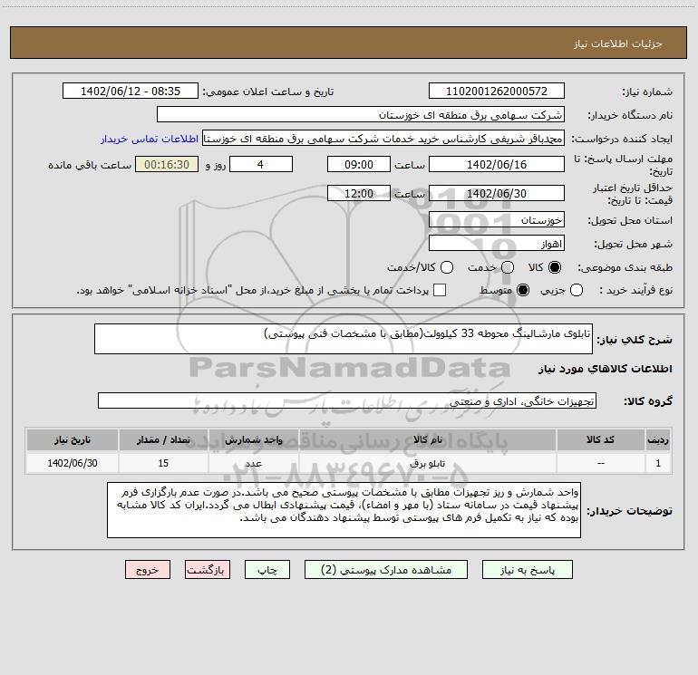Click ردیف column header
Viewport: 698px width, 675px height.
[x=658, y=439]
